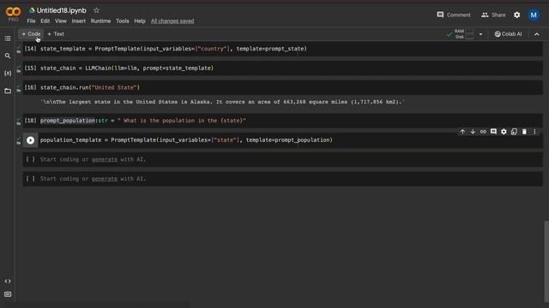The height and width of the screenshot is (308, 549).
Task: Click the Share button
Action: click(x=493, y=15)
